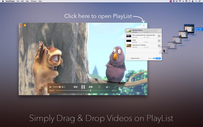Click the Summer of a Lifetime thumbnail

(129, 46)
